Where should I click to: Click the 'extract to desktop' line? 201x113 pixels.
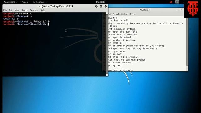click(x=123, y=35)
